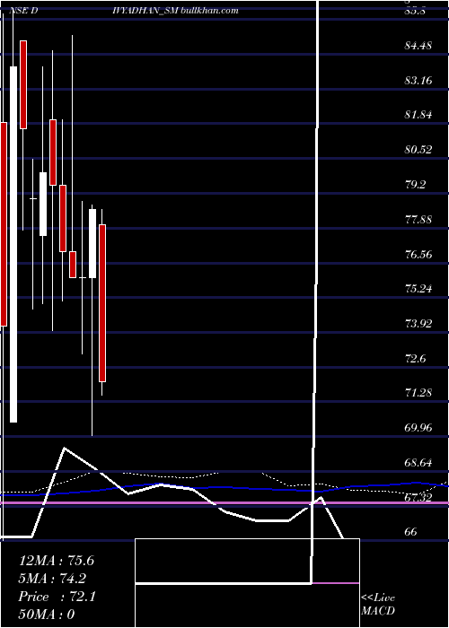Click the 84.48 price axis label

pyautogui.click(x=418, y=46)
